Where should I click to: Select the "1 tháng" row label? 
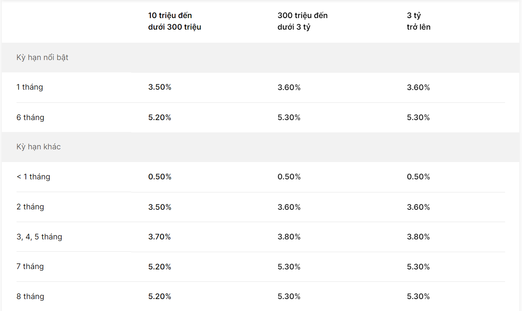click(x=30, y=87)
